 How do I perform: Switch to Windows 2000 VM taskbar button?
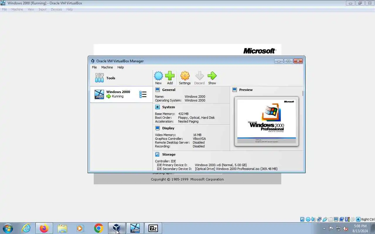point(135,228)
